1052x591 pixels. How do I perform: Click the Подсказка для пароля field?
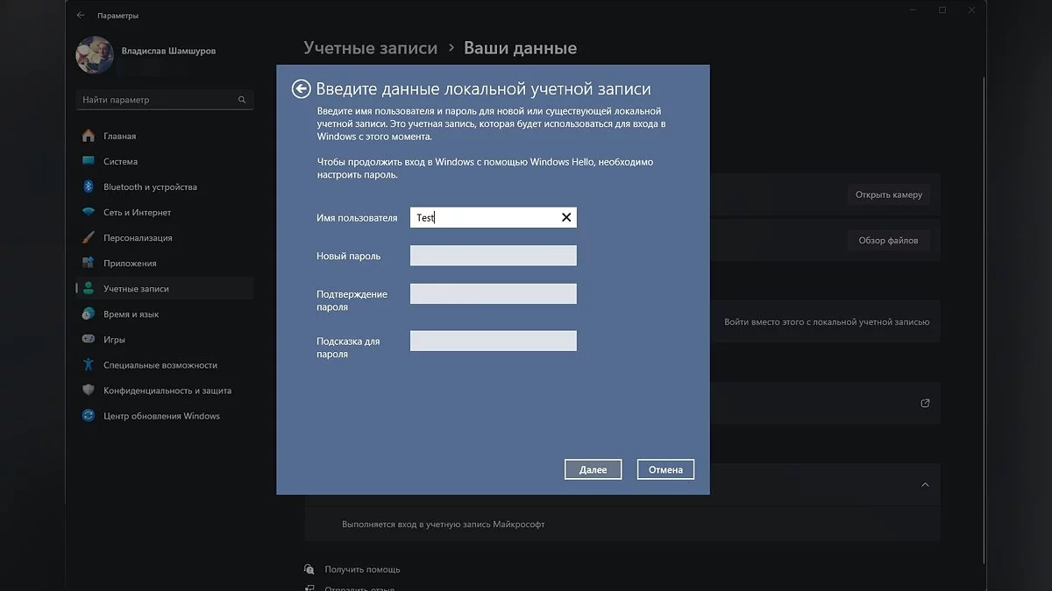[493, 341]
